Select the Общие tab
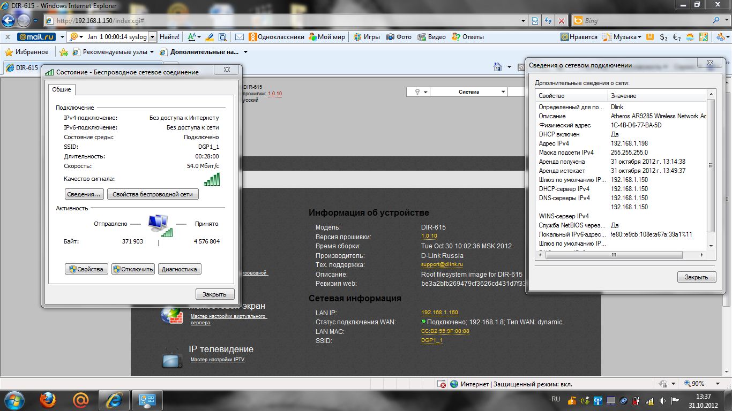 coord(62,89)
